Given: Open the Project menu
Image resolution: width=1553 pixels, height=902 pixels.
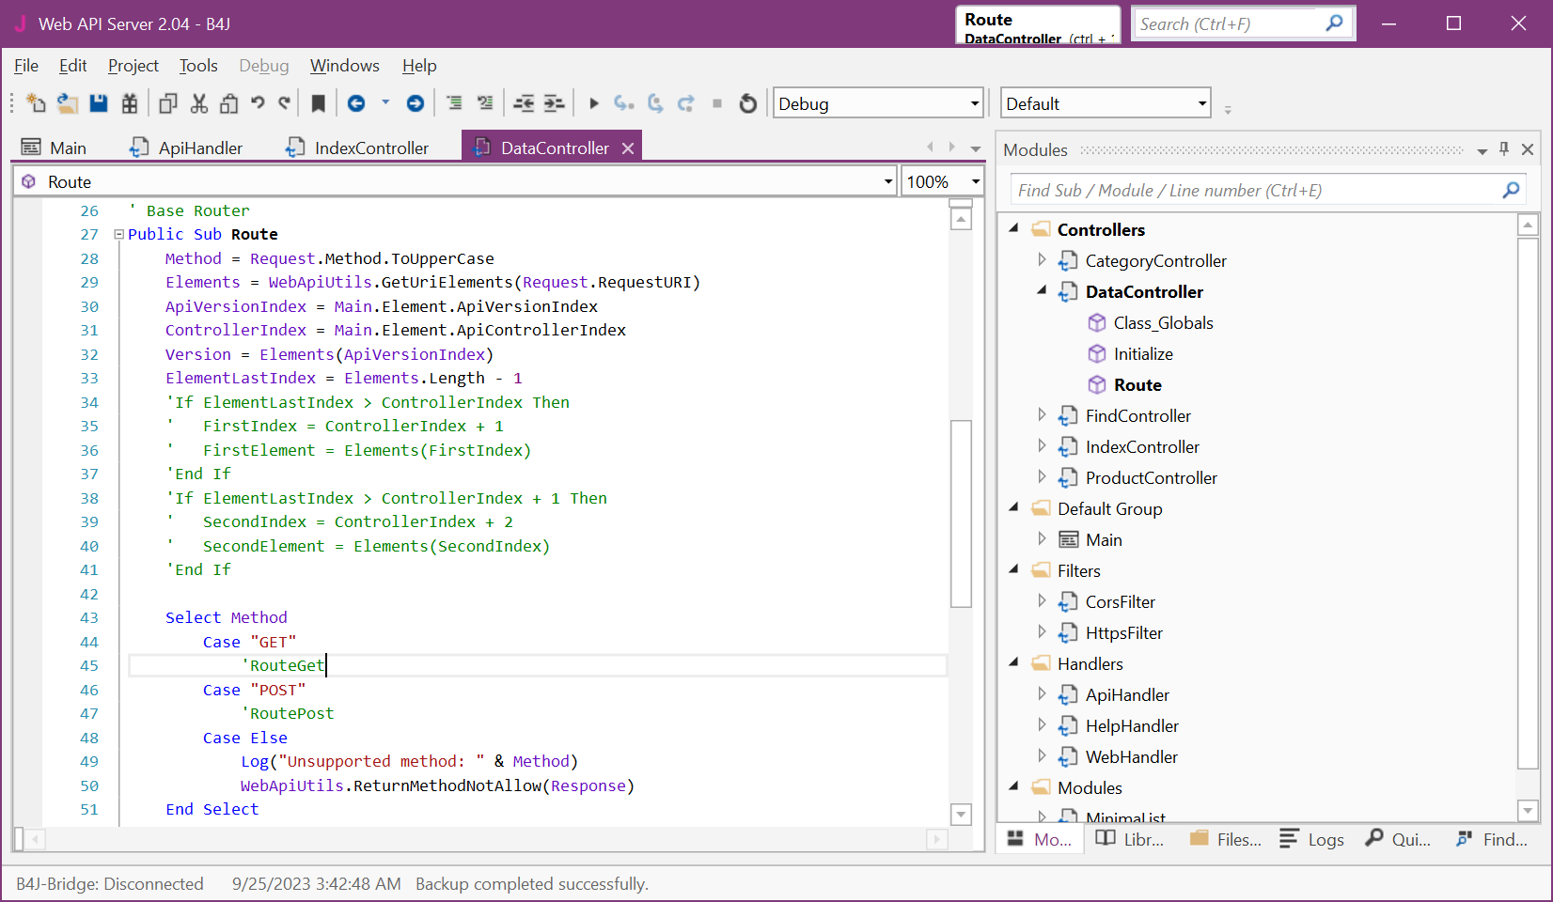Looking at the screenshot, I should click(133, 66).
